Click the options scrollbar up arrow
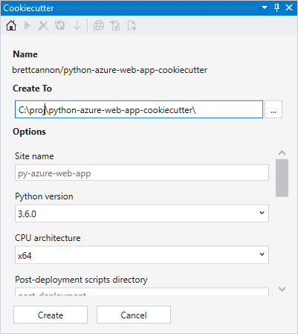The width and height of the screenshot is (298, 334). pos(282,152)
